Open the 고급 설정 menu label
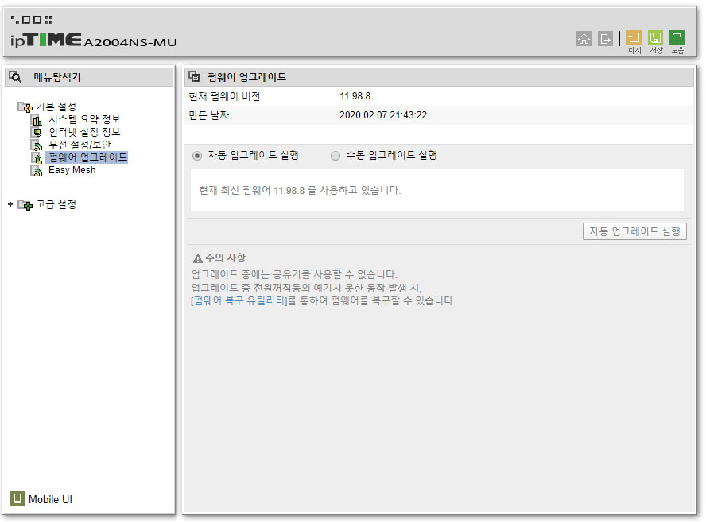Image resolution: width=706 pixels, height=523 pixels. pyautogui.click(x=56, y=204)
